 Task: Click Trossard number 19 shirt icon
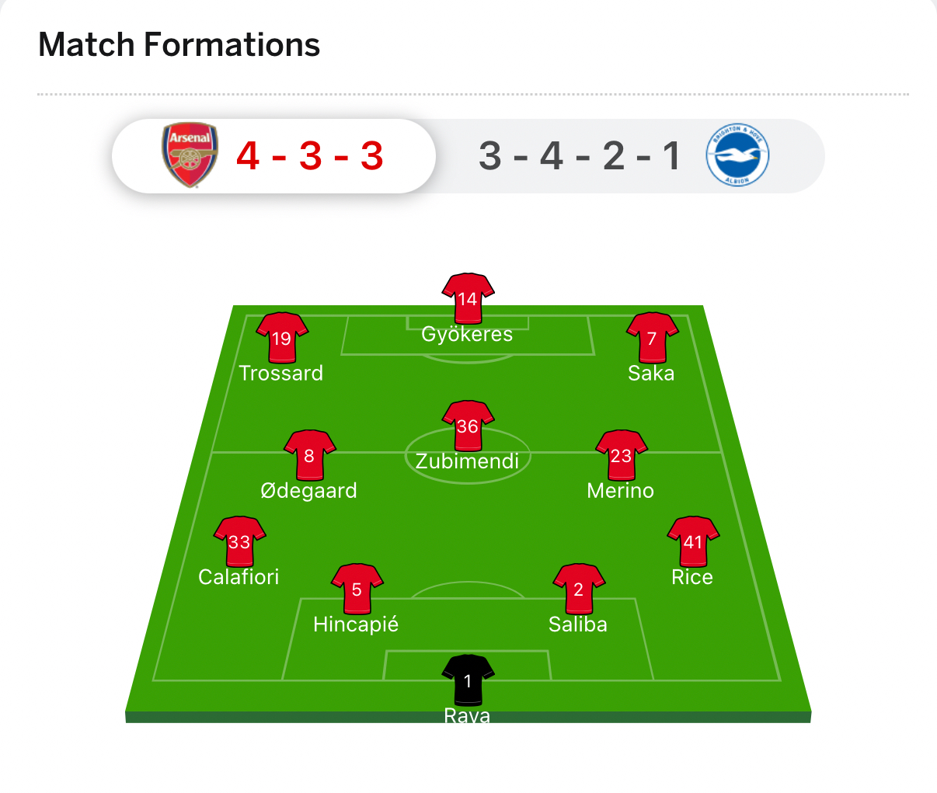coord(282,337)
